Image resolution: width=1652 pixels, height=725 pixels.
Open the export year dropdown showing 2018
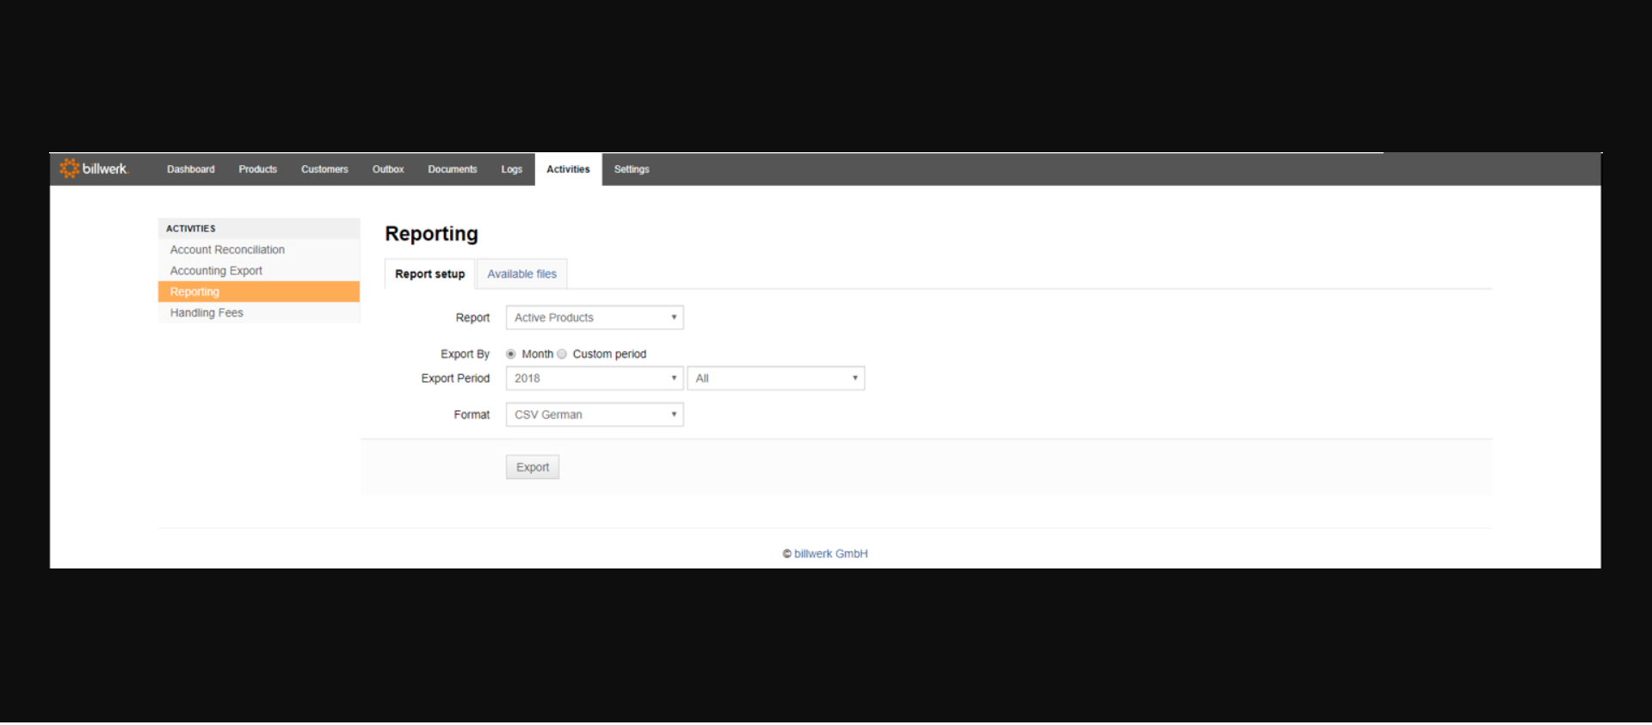(595, 378)
